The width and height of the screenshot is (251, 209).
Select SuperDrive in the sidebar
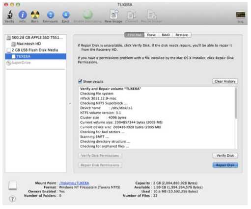[x=35, y=63]
